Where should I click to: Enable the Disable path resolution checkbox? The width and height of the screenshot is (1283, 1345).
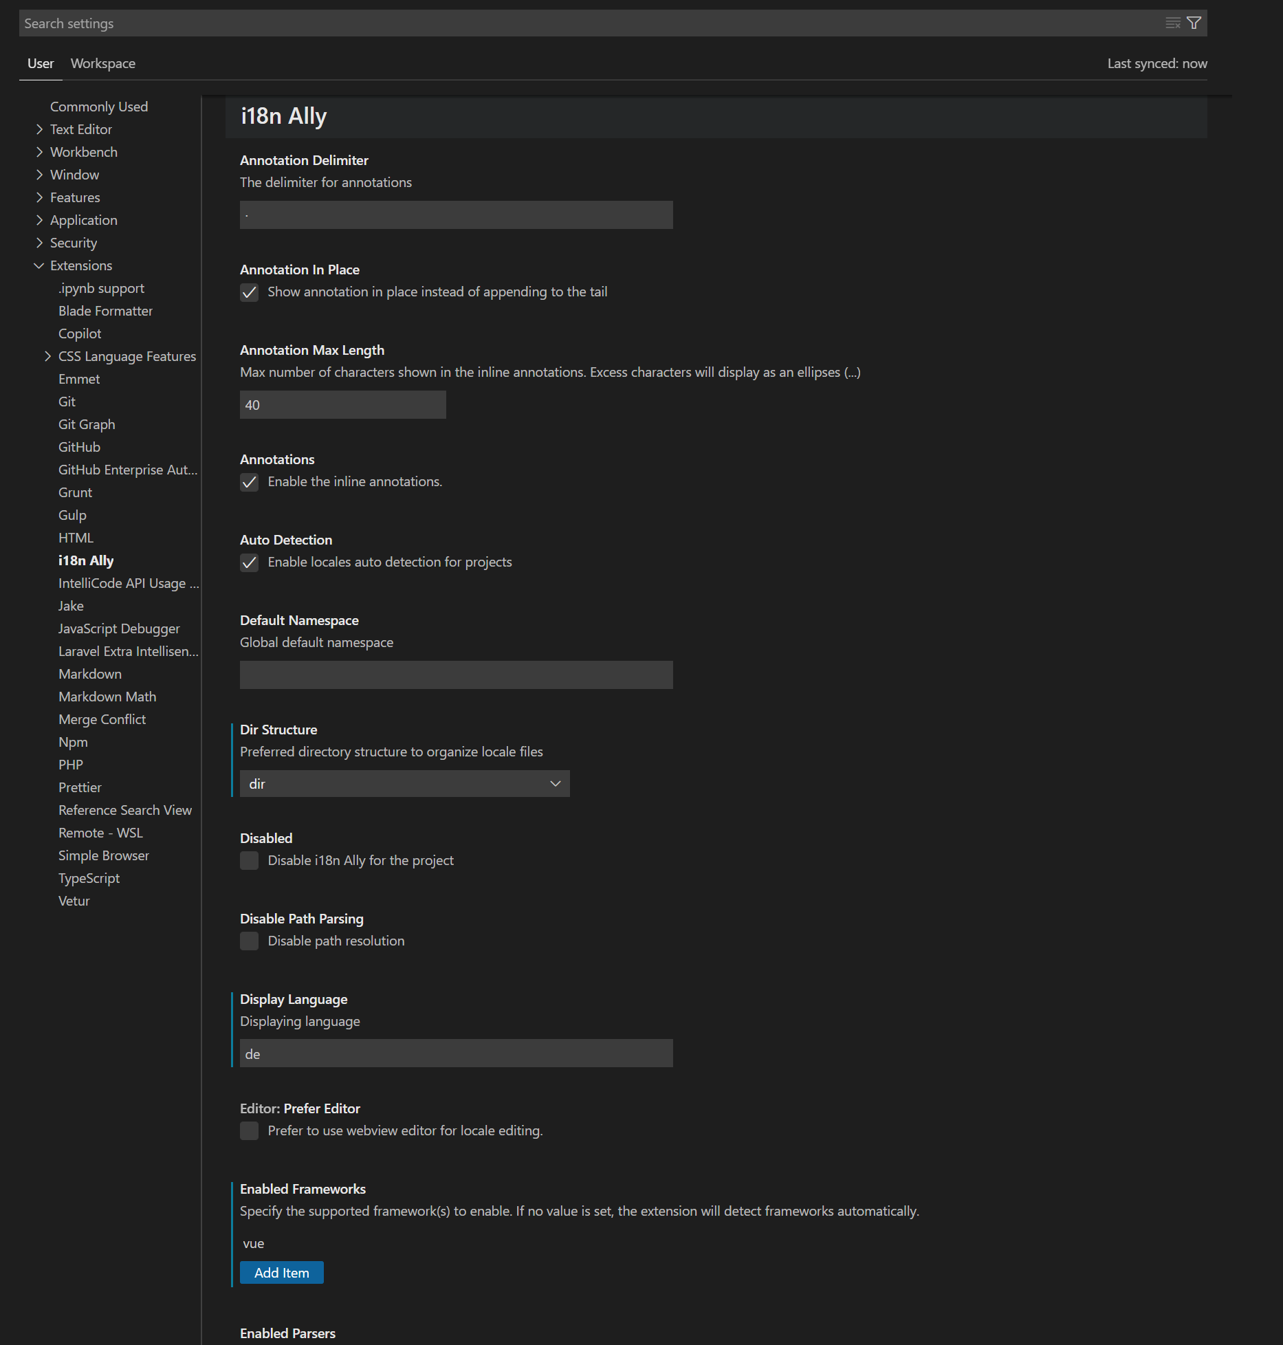pos(249,941)
